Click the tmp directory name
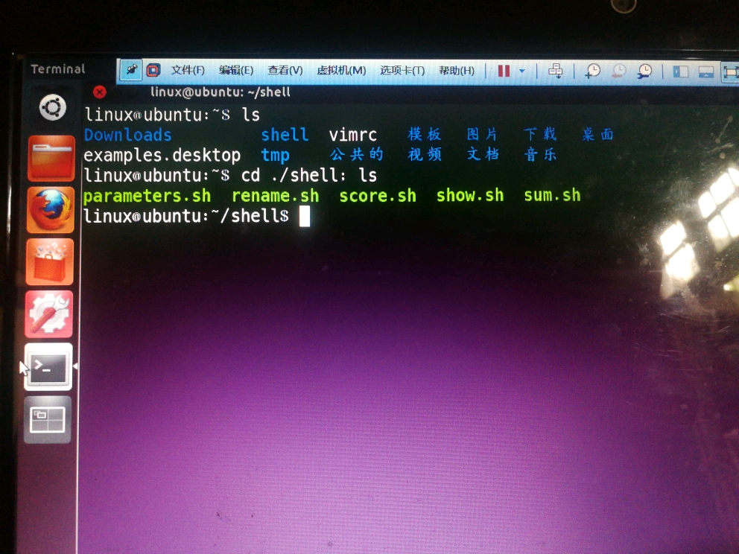Screen dimensions: 739x554 tap(275, 156)
